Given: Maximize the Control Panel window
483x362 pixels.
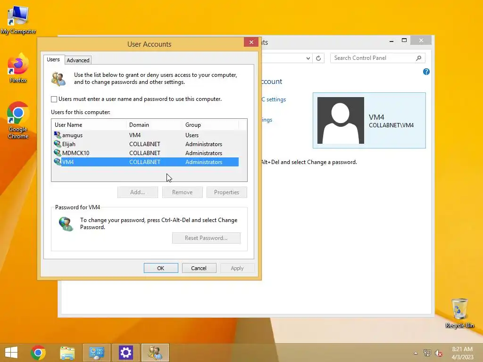Looking at the screenshot, I should [x=404, y=41].
